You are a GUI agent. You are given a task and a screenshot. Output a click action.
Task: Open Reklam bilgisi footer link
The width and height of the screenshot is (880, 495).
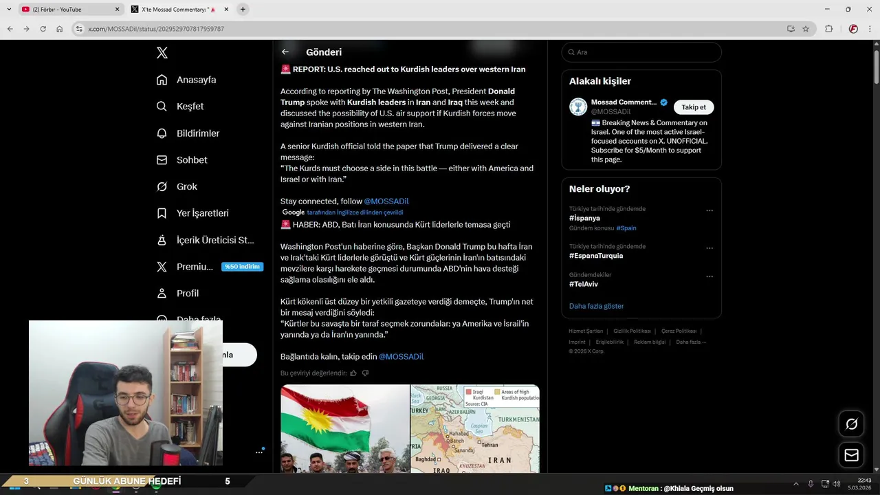pyautogui.click(x=650, y=342)
